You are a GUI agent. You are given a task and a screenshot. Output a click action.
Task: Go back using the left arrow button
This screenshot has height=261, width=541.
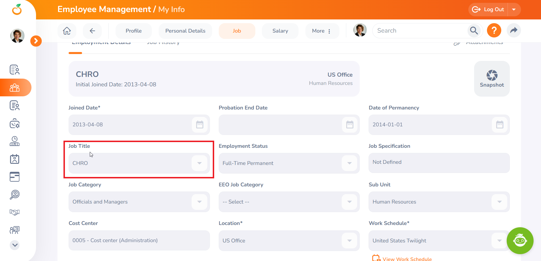point(92,31)
